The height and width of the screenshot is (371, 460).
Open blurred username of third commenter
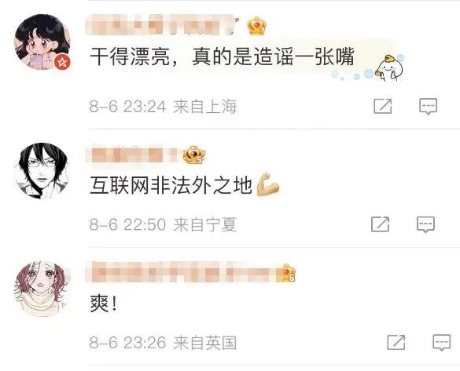(x=182, y=273)
